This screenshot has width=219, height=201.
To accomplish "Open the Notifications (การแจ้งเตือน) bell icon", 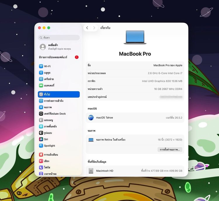I will coord(41,155).
